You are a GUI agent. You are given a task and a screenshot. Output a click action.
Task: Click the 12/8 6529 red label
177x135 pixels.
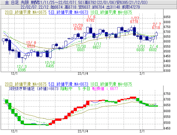31,44
